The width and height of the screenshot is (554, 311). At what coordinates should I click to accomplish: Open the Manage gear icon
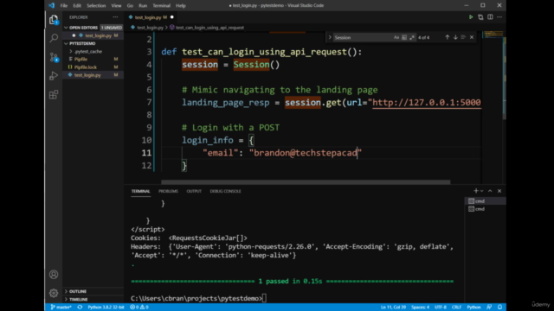coord(54,293)
